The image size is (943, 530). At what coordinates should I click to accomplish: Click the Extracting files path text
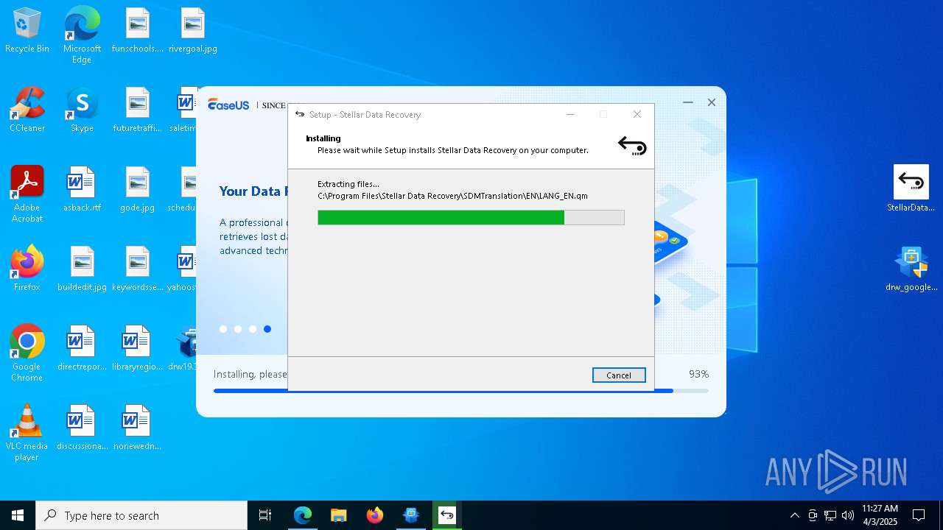point(452,196)
